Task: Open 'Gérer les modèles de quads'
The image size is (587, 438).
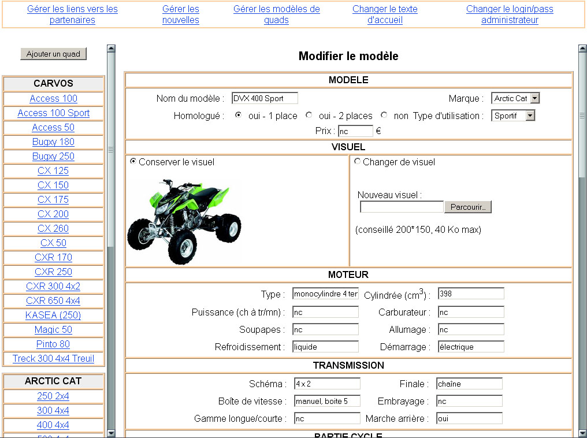Action: [x=276, y=14]
